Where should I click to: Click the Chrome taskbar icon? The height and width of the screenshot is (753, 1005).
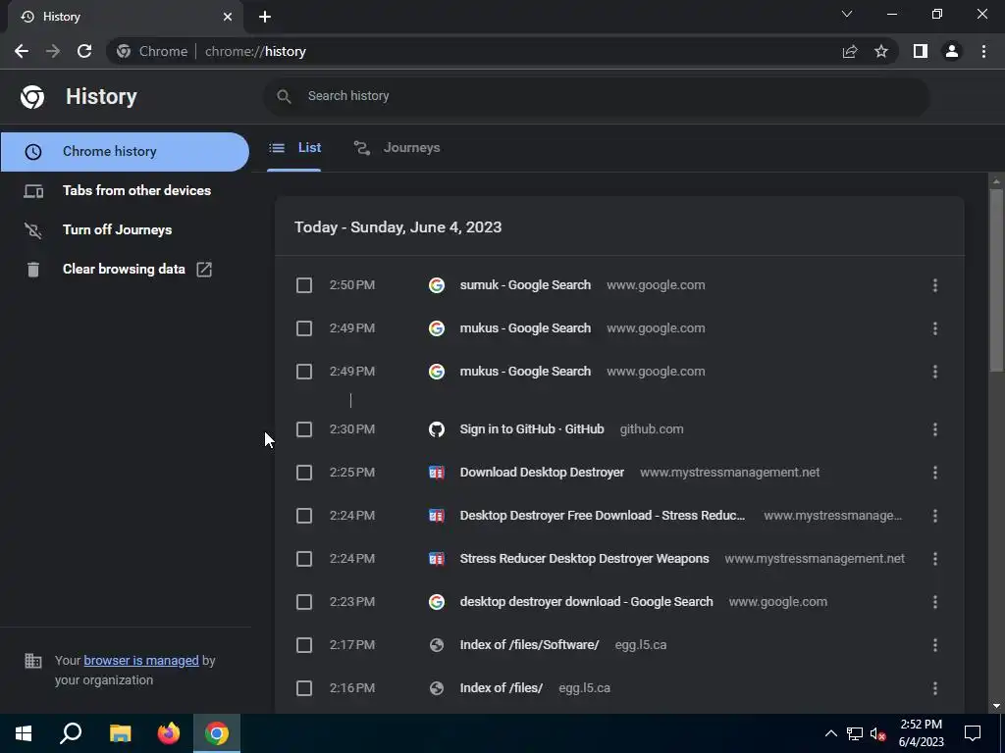click(x=217, y=733)
